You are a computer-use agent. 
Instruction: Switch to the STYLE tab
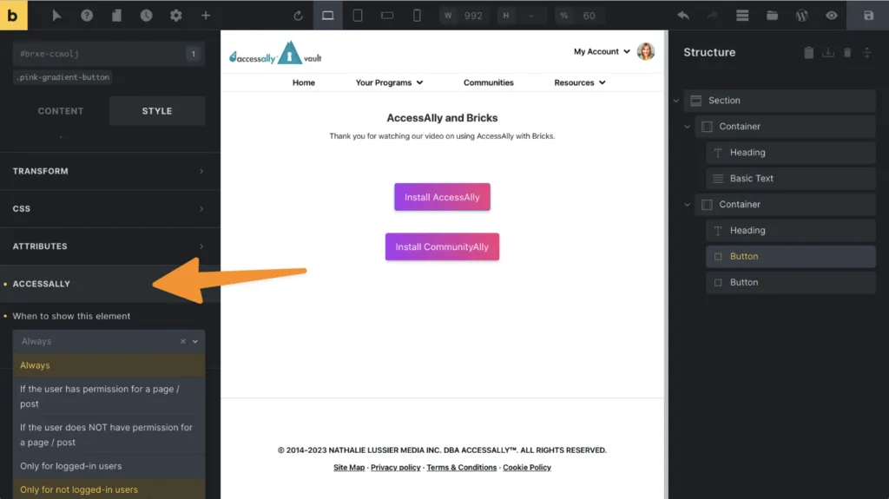tap(157, 111)
